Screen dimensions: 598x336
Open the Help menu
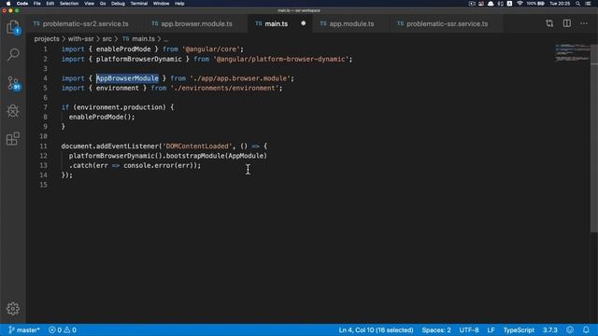(x=179, y=4)
